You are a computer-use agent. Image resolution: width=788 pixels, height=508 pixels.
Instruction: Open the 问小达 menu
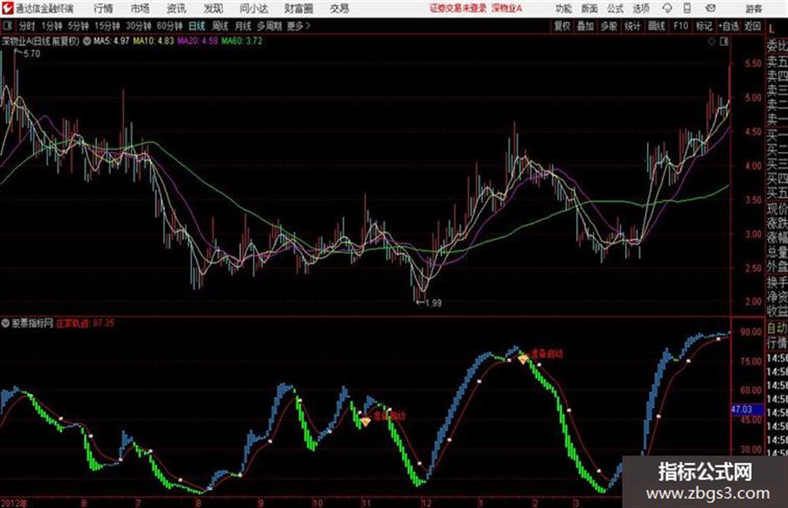point(253,8)
